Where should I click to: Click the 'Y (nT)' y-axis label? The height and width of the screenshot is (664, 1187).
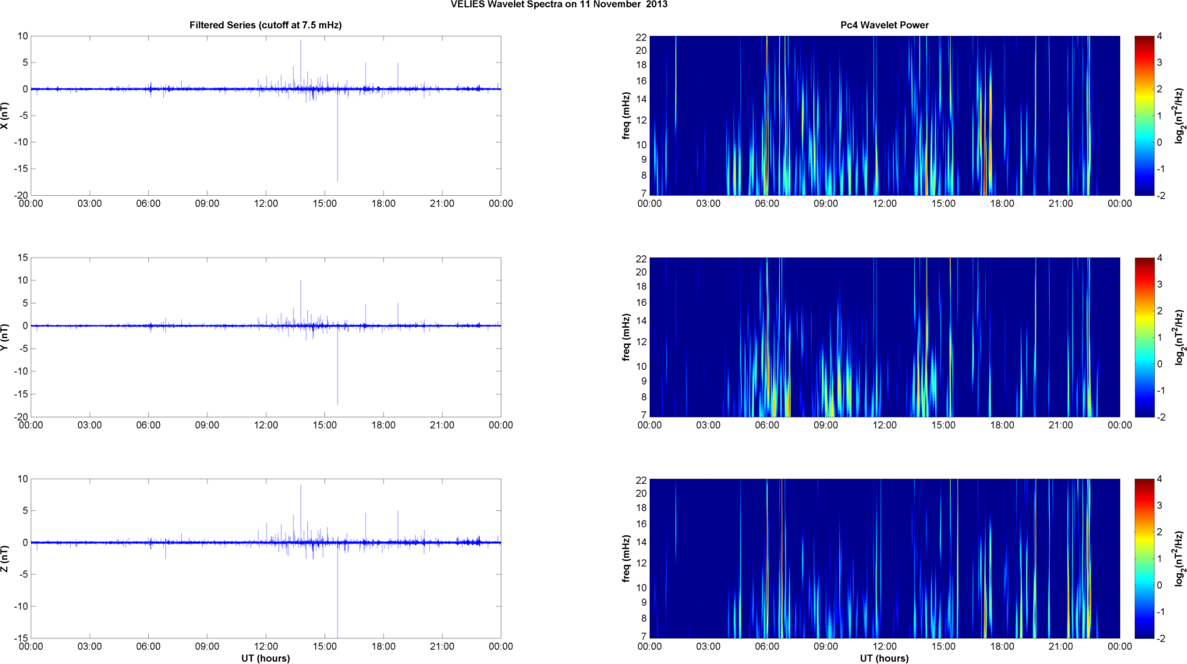point(5,337)
